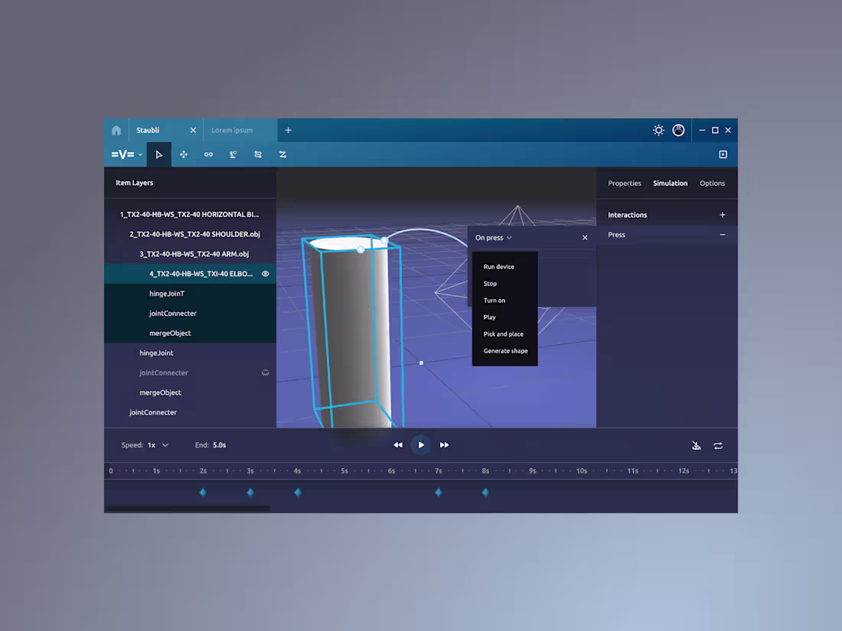This screenshot has height=631, width=842.
Task: Enable loop playback in timeline bar
Action: click(718, 445)
